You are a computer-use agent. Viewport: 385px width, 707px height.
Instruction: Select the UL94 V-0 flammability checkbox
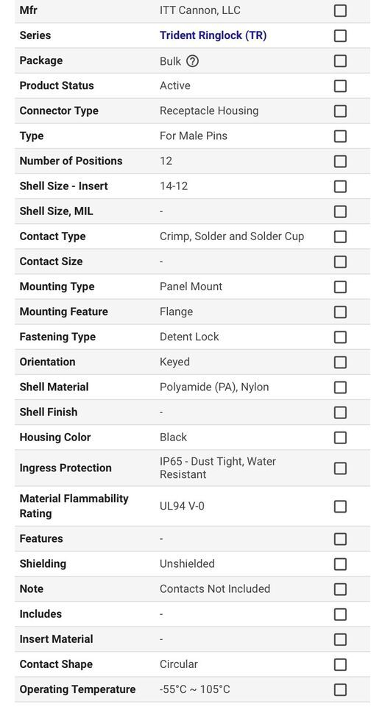point(340,507)
